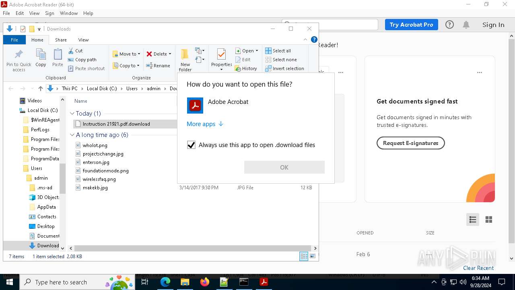Click Sign In in Acrobat

493,25
